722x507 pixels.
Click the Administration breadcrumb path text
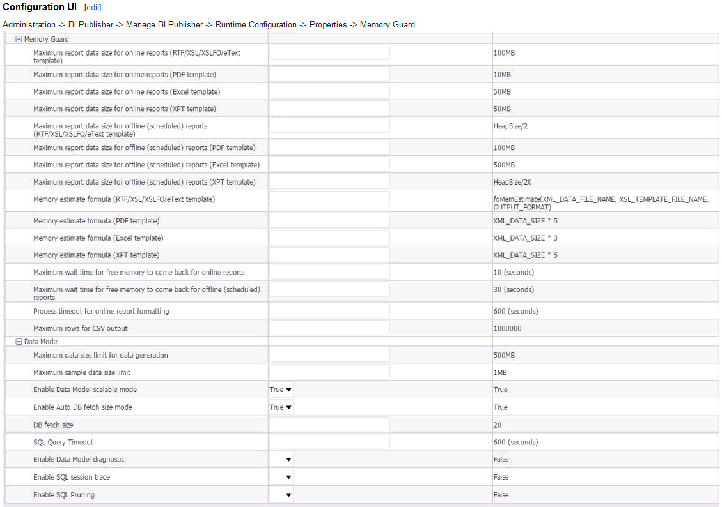(x=208, y=25)
